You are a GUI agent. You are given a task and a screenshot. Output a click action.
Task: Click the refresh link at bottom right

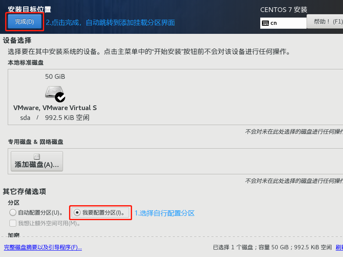pyautogui.click(x=339, y=248)
